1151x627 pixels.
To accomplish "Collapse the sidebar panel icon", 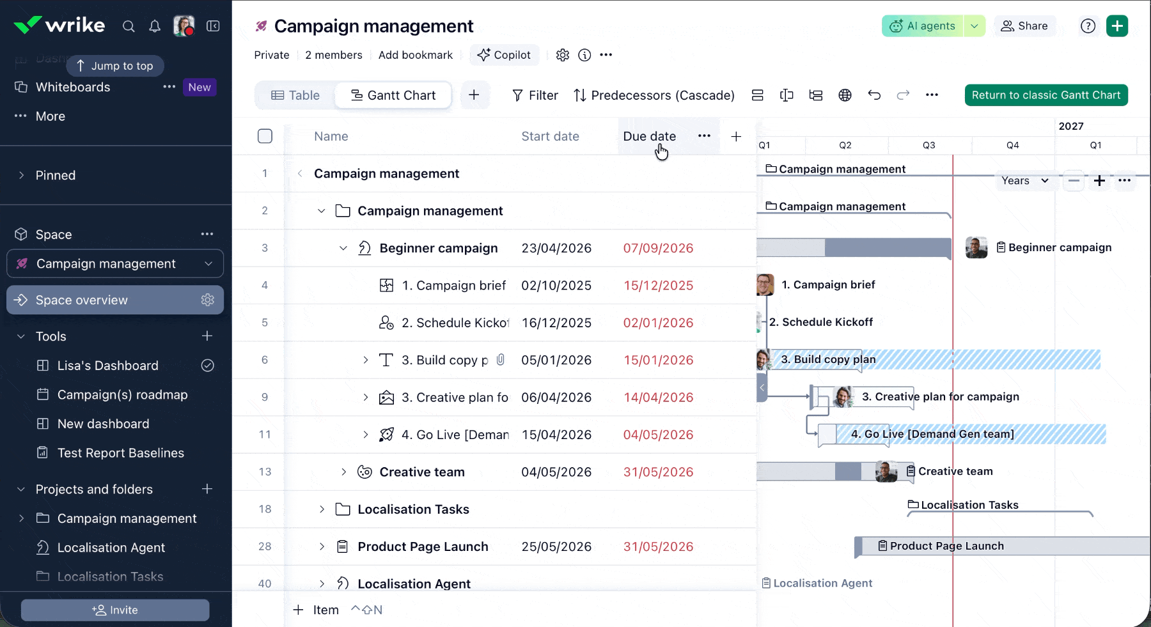I will [213, 26].
